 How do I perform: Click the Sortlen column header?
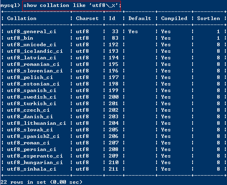(x=209, y=18)
